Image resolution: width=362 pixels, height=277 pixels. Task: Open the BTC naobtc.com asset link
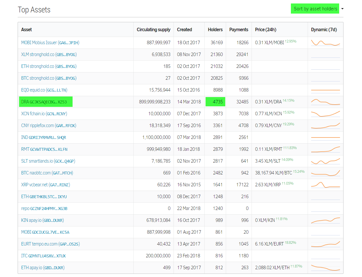[47, 173]
